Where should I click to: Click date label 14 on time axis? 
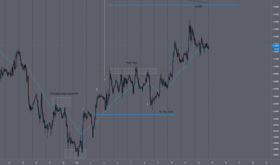click(x=199, y=163)
